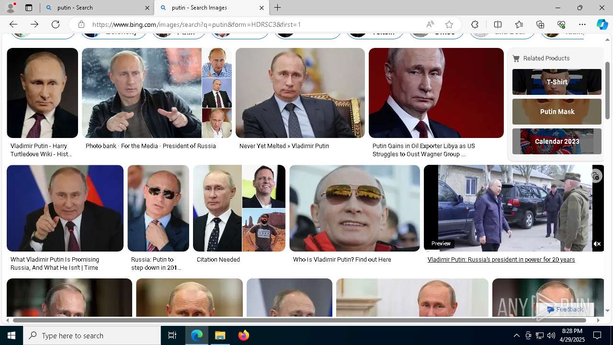Add this page to favorites
The width and height of the screenshot is (613, 345).
pos(449,24)
